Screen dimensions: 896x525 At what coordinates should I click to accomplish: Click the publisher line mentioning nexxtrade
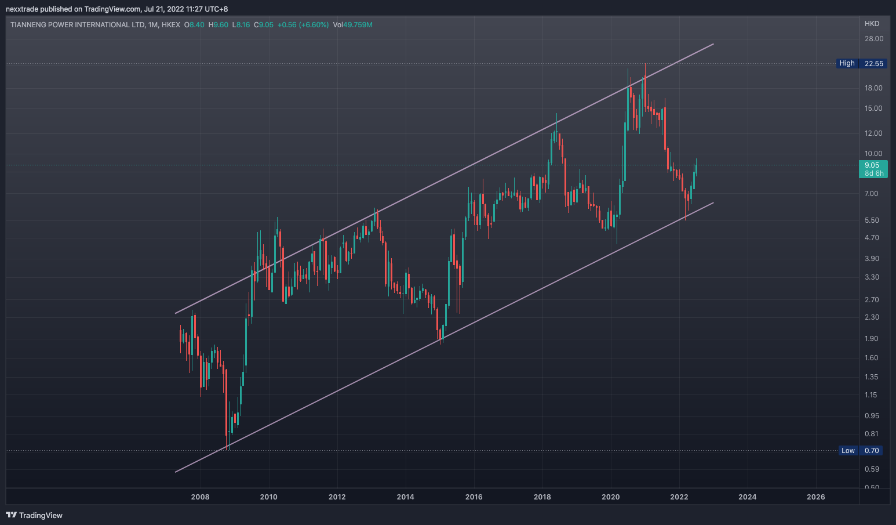(116, 9)
